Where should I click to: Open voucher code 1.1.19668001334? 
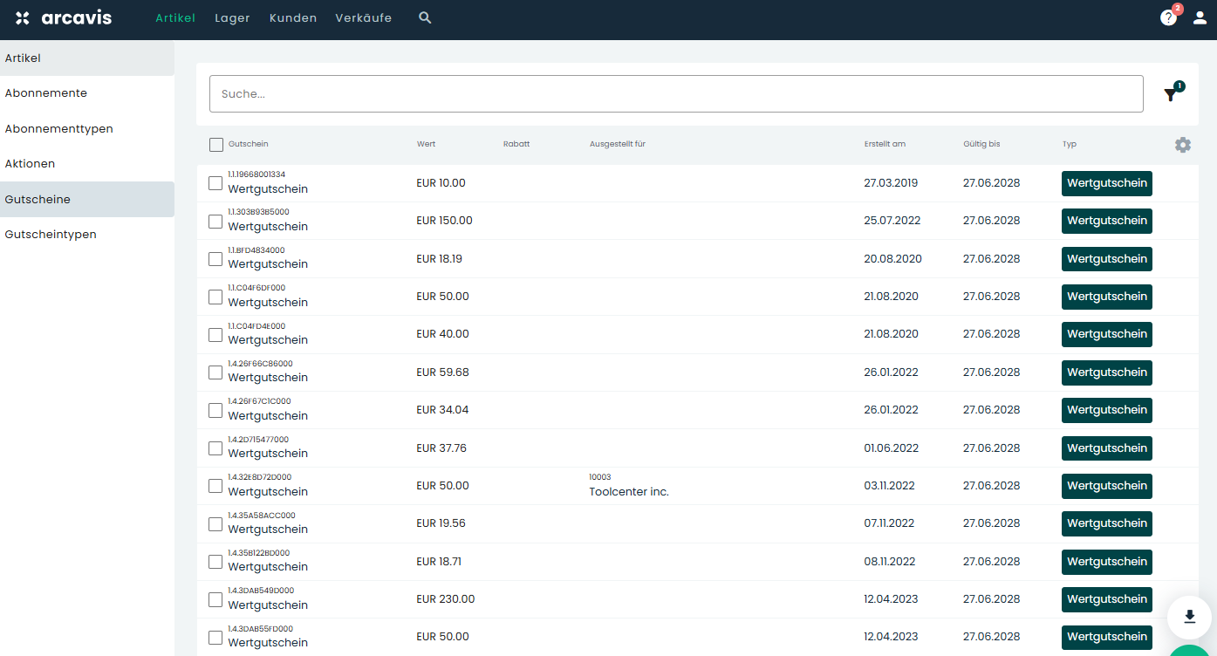pos(256,174)
